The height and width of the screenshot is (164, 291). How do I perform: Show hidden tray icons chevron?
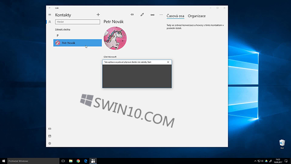[x=255, y=161]
